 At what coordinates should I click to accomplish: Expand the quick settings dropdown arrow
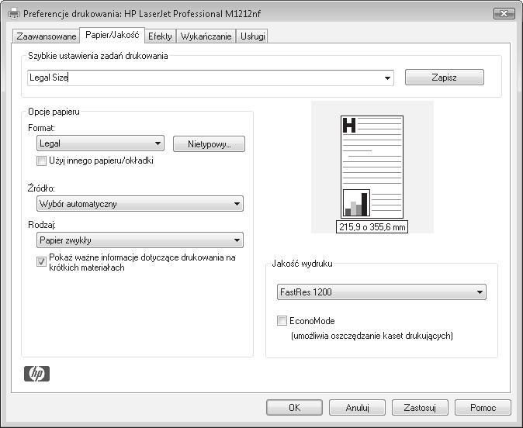point(387,78)
